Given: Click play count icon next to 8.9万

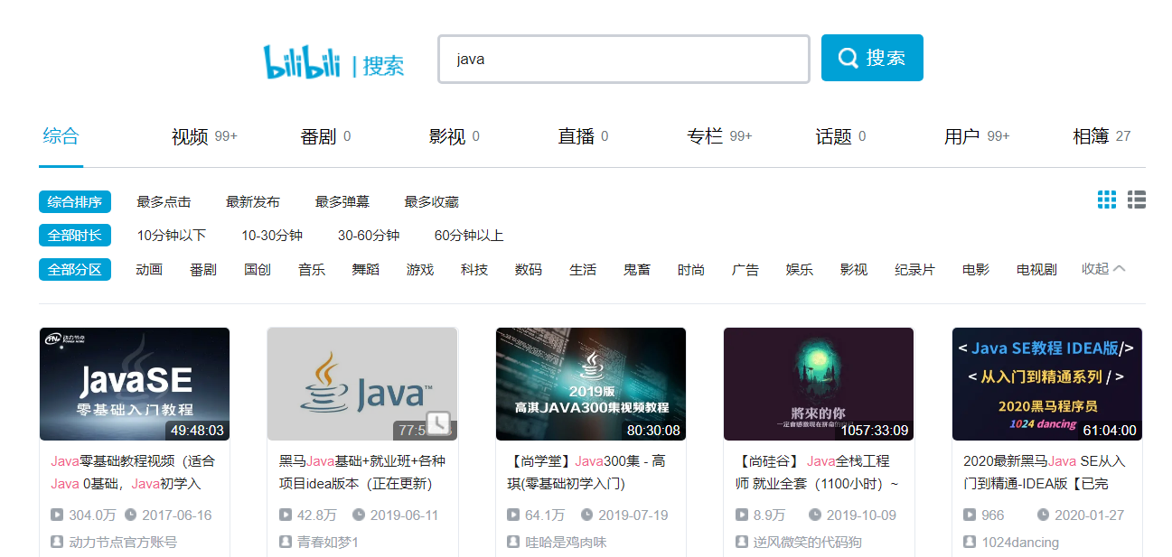Looking at the screenshot, I should point(742,515).
